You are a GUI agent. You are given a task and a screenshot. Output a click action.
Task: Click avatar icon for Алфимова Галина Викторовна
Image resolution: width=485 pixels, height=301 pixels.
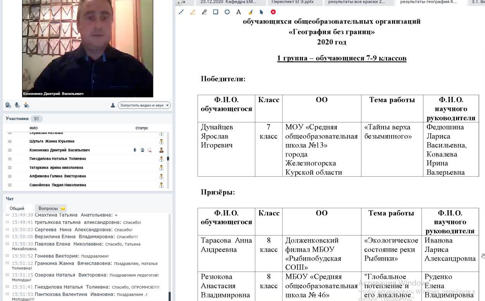point(161,176)
